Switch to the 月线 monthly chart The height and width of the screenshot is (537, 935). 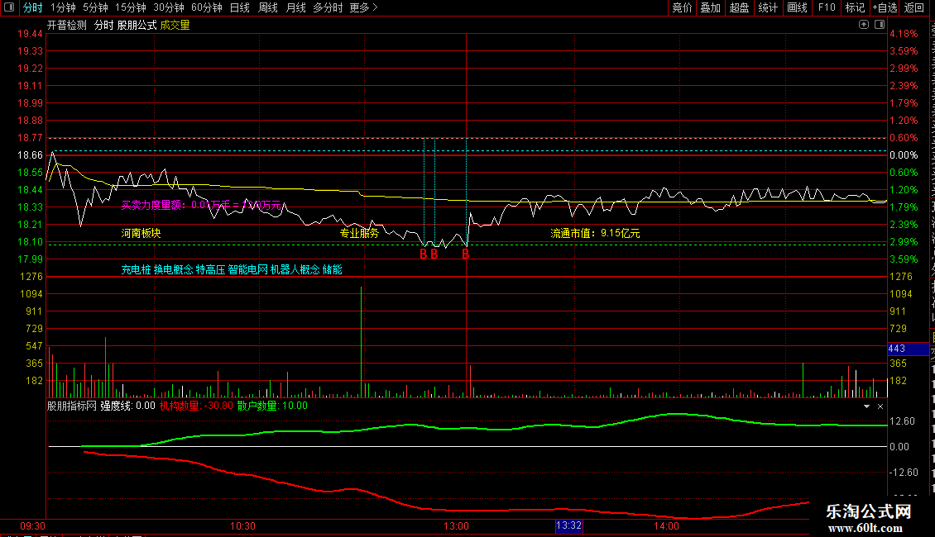[x=295, y=7]
